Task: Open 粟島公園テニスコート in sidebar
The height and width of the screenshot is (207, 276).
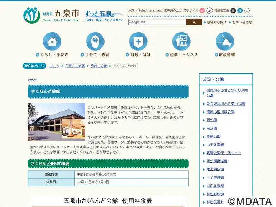Action: coord(224,153)
